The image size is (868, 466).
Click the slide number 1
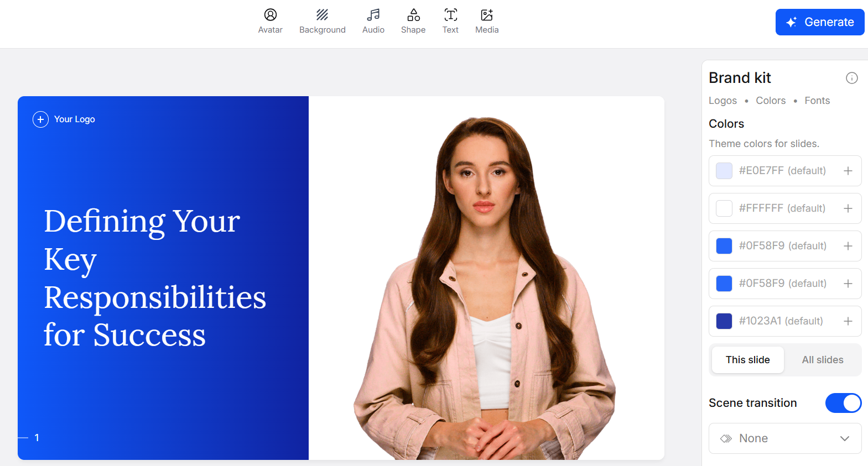click(37, 438)
